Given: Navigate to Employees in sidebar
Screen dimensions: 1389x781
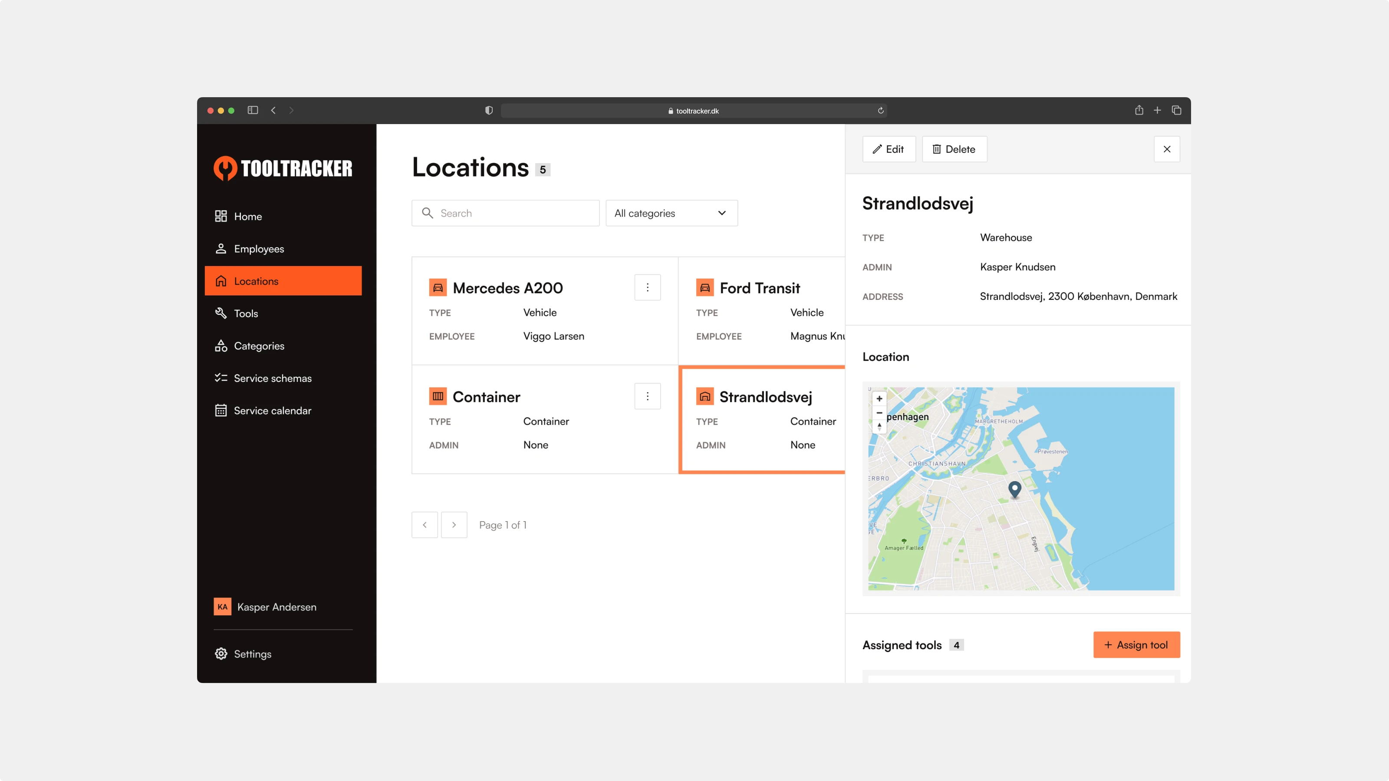Looking at the screenshot, I should pyautogui.click(x=259, y=249).
